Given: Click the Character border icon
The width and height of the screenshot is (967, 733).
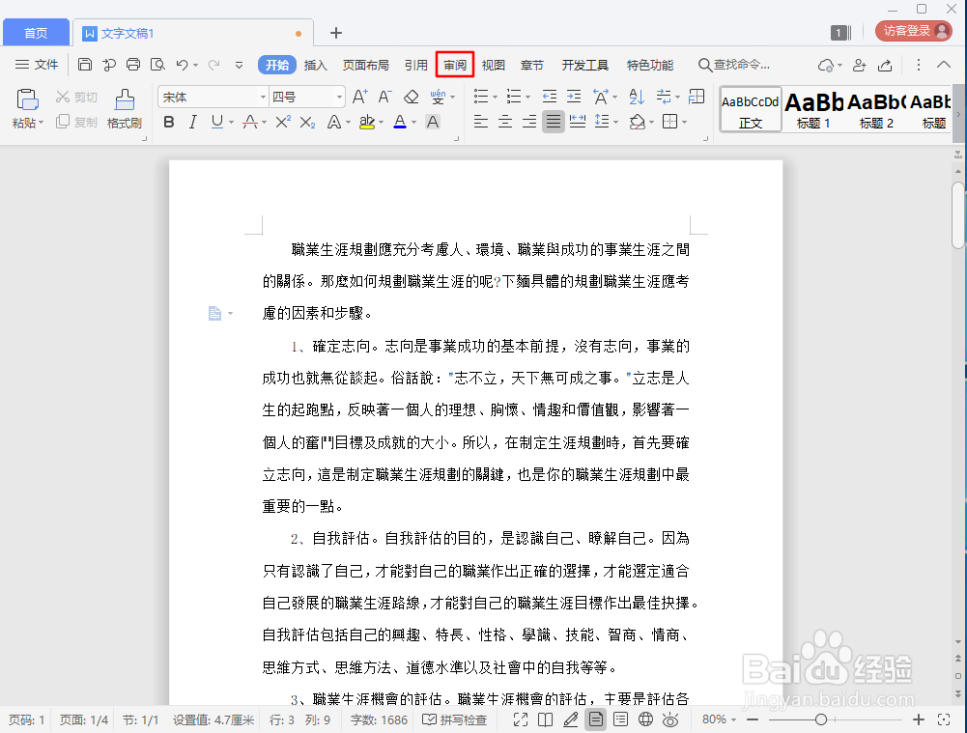Looking at the screenshot, I should tap(433, 122).
